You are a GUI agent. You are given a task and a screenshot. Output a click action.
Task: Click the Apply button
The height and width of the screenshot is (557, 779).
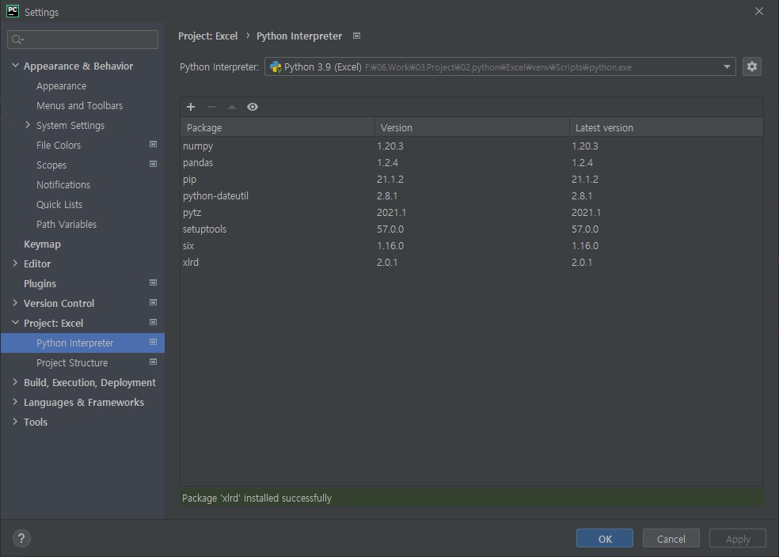tap(738, 539)
